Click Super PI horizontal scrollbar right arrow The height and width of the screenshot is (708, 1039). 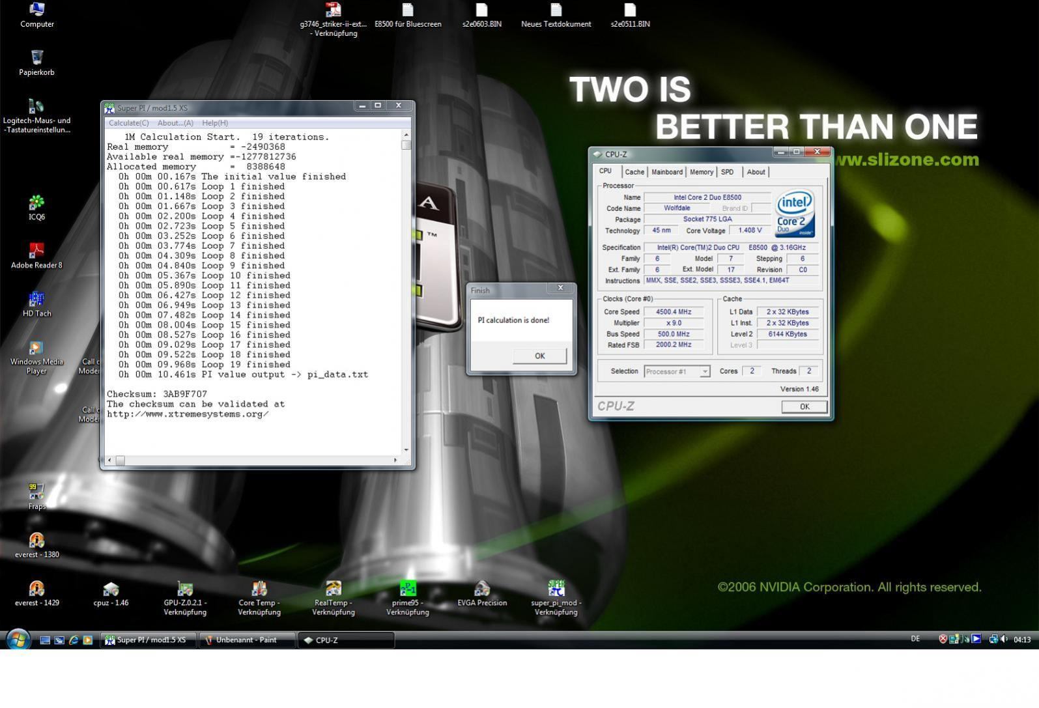click(x=396, y=460)
